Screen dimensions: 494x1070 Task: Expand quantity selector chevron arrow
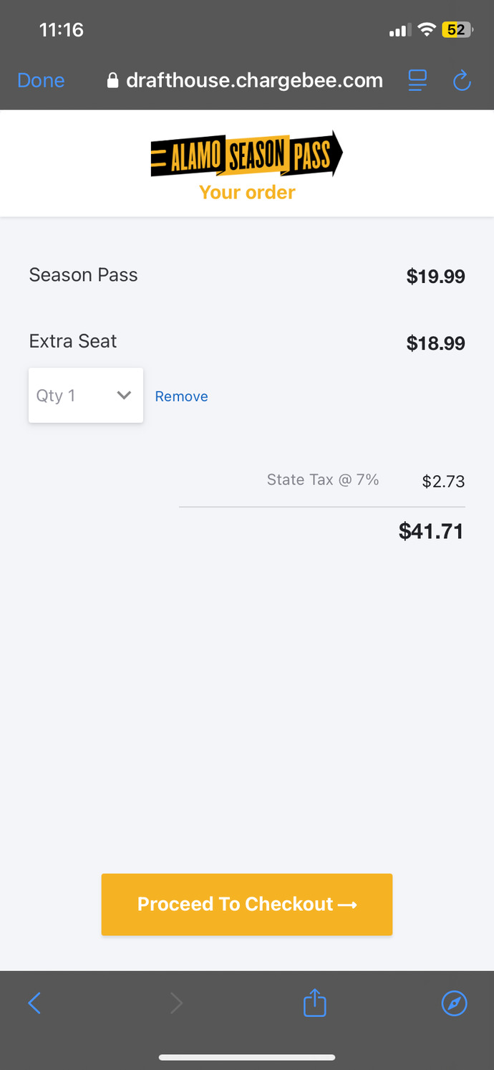click(124, 396)
